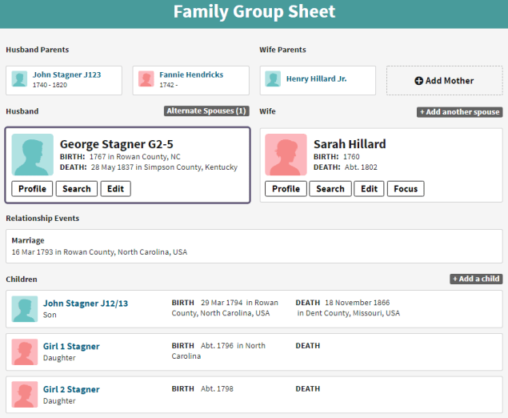The width and height of the screenshot is (508, 418).
Task: Open George Stagner's Profile
Action: click(33, 189)
